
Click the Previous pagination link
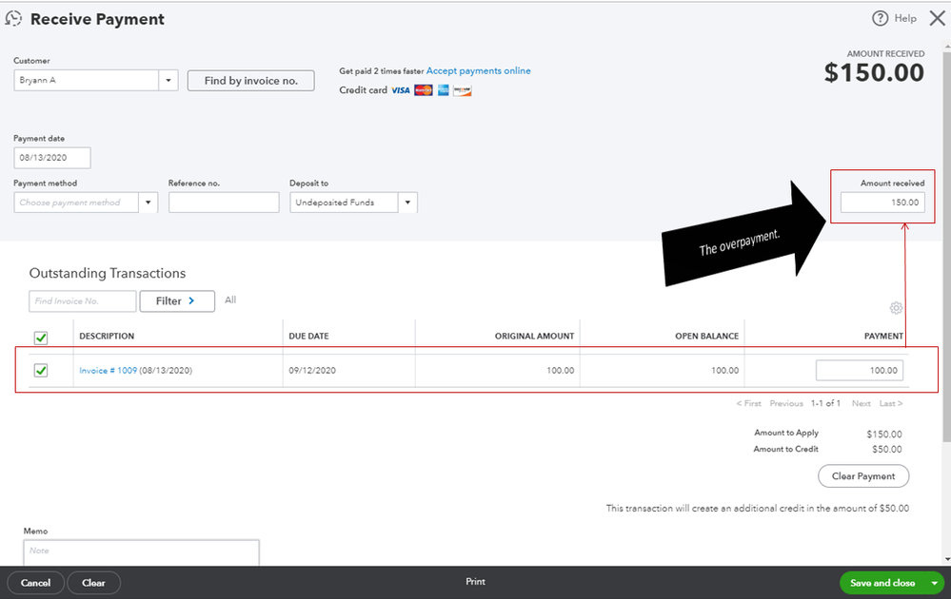[786, 403]
